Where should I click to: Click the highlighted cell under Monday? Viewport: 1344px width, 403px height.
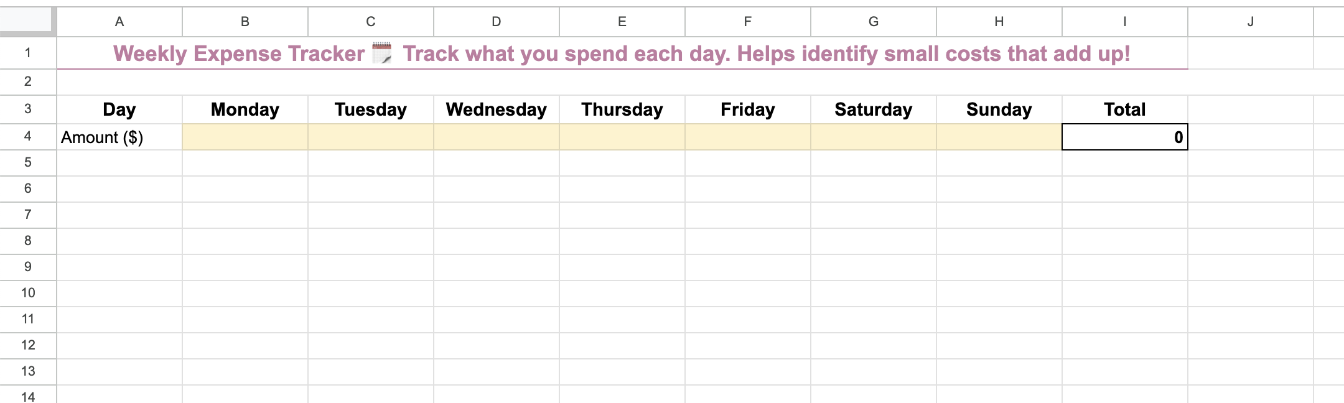[245, 137]
